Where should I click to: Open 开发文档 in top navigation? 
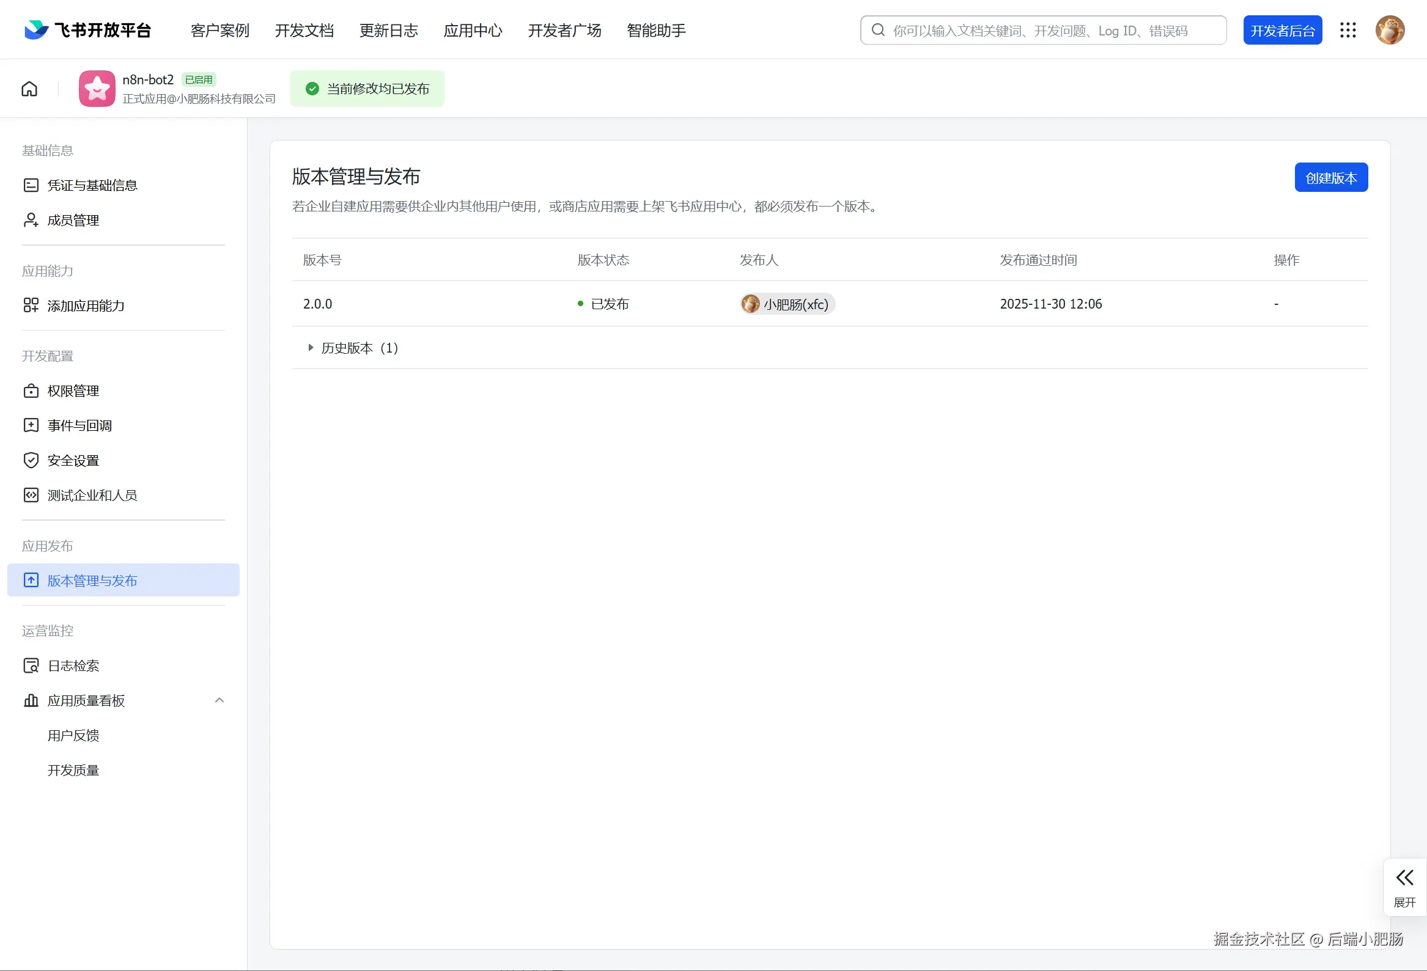(x=304, y=30)
